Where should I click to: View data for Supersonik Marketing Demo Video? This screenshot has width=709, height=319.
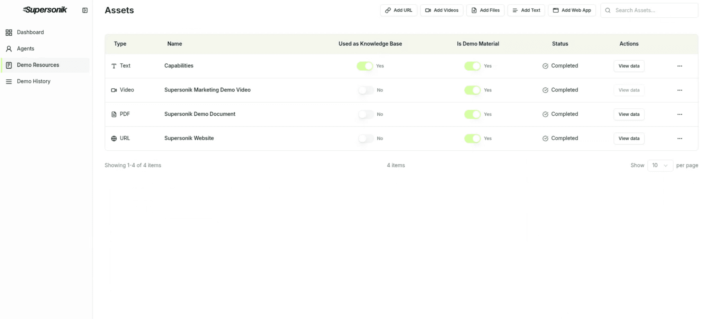pyautogui.click(x=629, y=90)
